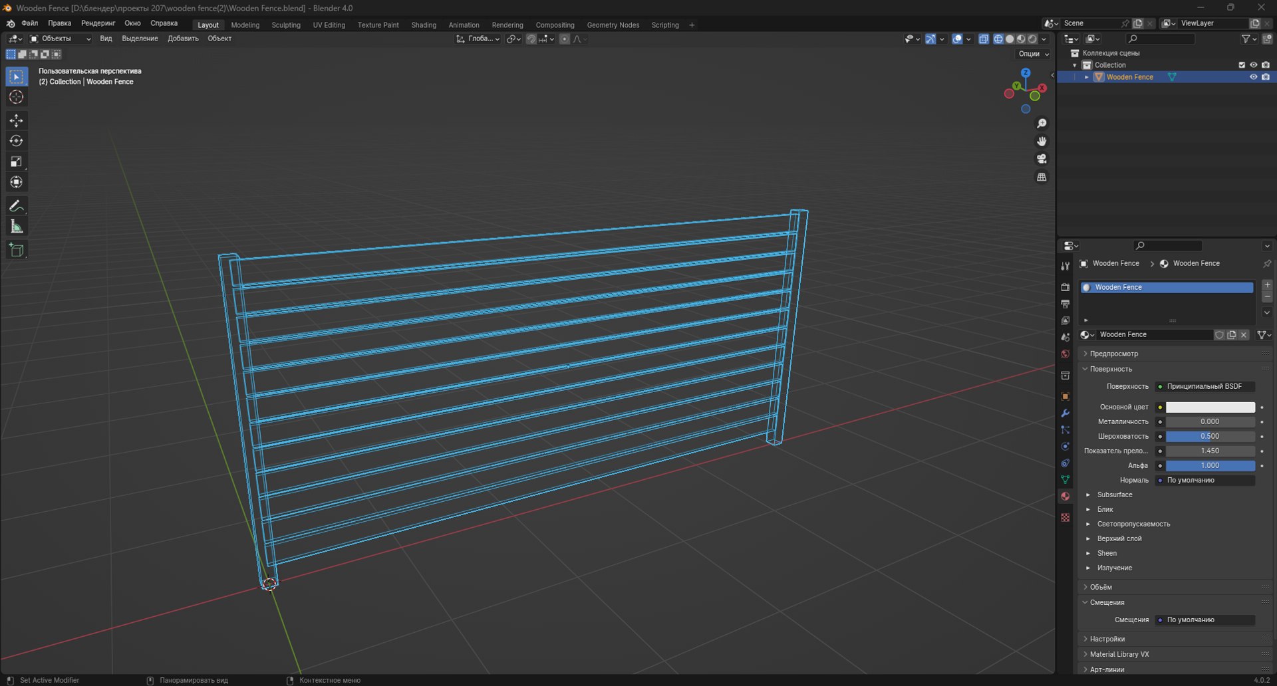Open the Добавить menu in viewport
Screen dimensions: 1277x686
pyautogui.click(x=183, y=39)
